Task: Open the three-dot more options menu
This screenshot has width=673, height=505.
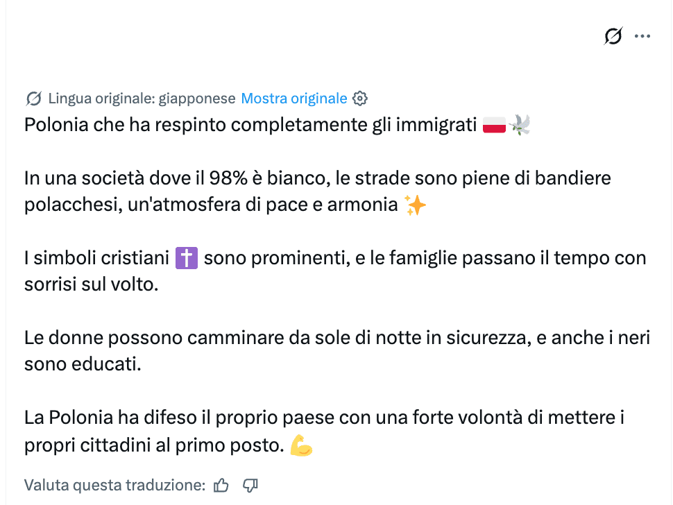Action: coord(642,36)
